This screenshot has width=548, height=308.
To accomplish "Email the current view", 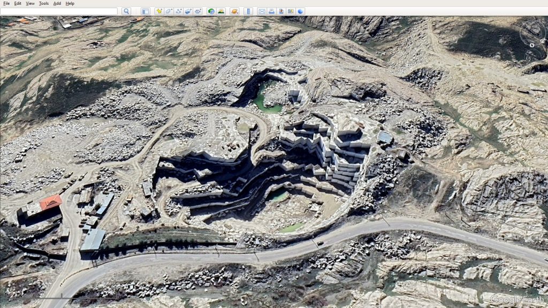I will 262,11.
